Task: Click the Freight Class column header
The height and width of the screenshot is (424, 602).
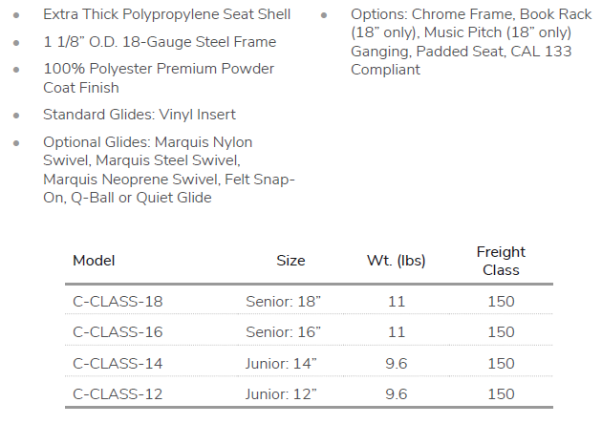Action: (x=501, y=261)
